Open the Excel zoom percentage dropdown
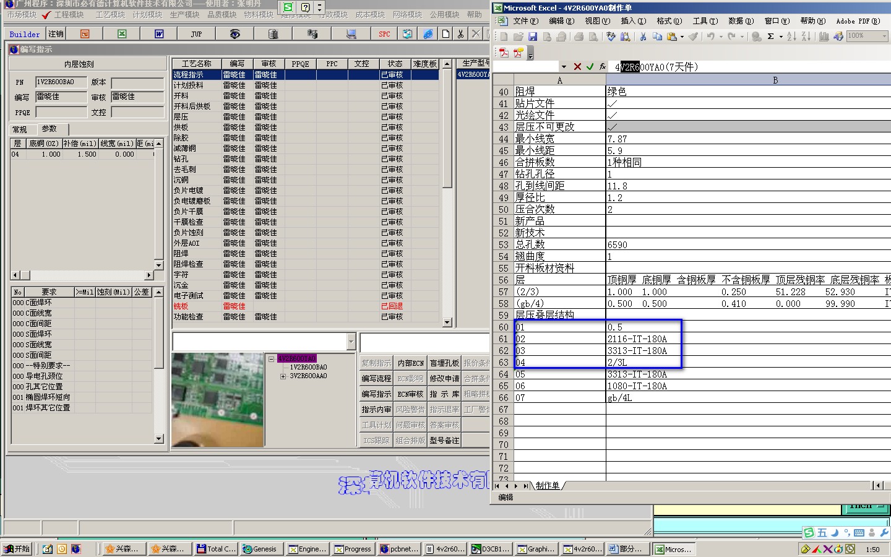 884,36
